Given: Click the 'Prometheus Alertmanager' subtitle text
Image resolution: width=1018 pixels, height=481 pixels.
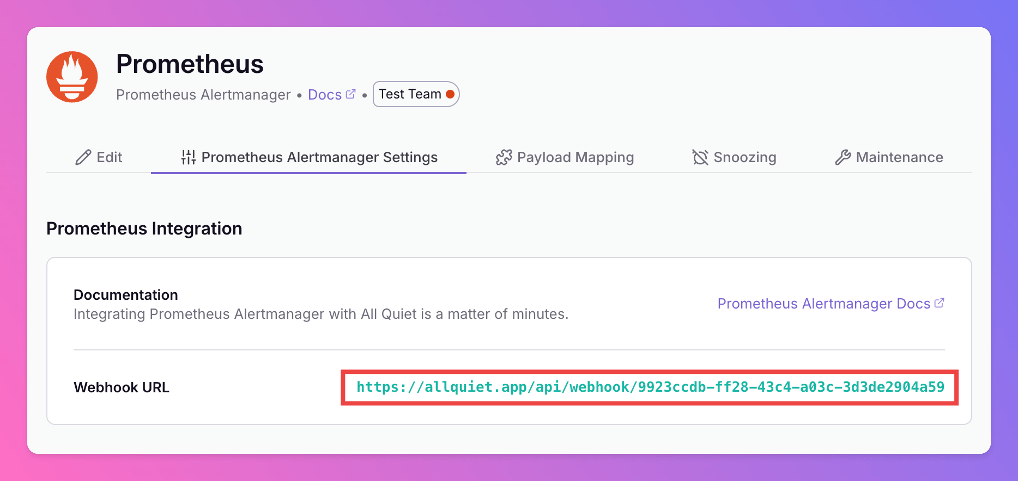Looking at the screenshot, I should click(203, 95).
